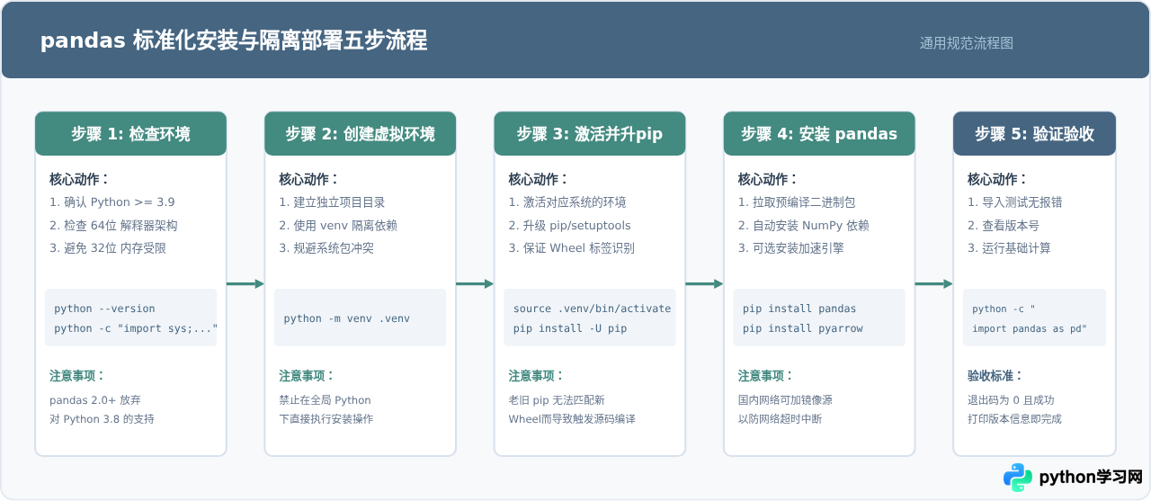Click the '验收标准：' heading

coord(995,376)
